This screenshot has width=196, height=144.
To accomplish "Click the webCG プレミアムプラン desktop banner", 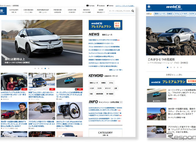I will click(105, 25).
